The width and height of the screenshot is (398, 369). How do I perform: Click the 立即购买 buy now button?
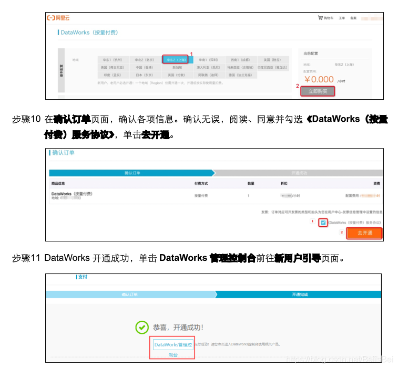pos(318,91)
